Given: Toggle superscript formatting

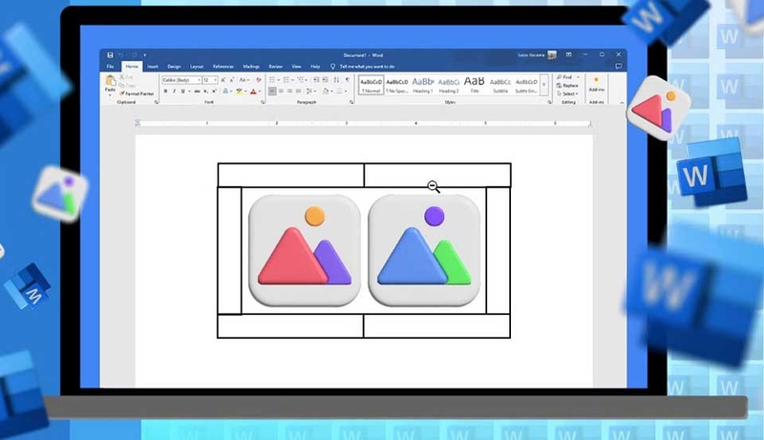Looking at the screenshot, I should click(214, 91).
